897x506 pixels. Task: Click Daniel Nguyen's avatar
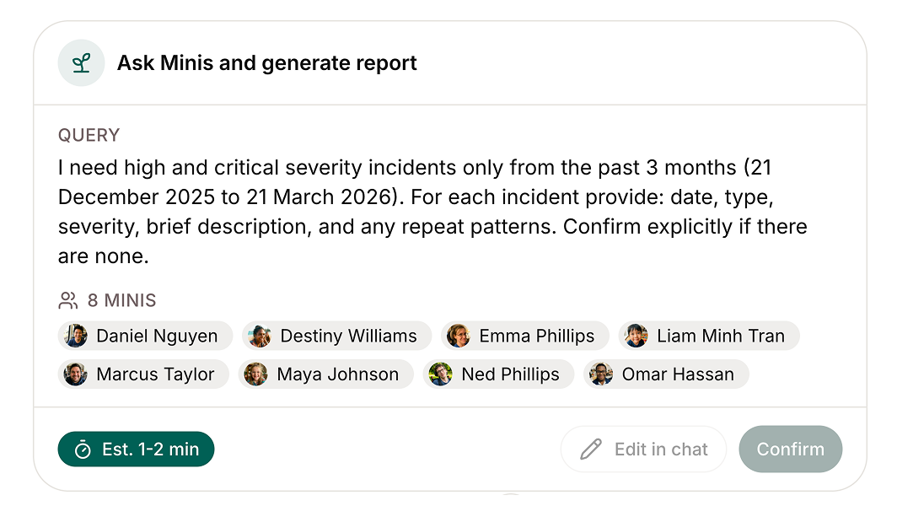(76, 336)
